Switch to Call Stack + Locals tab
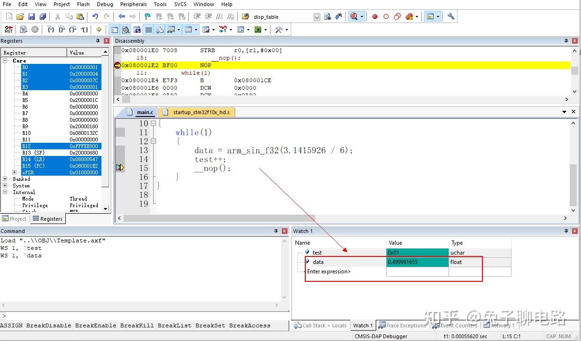The width and height of the screenshot is (581, 341). [320, 325]
